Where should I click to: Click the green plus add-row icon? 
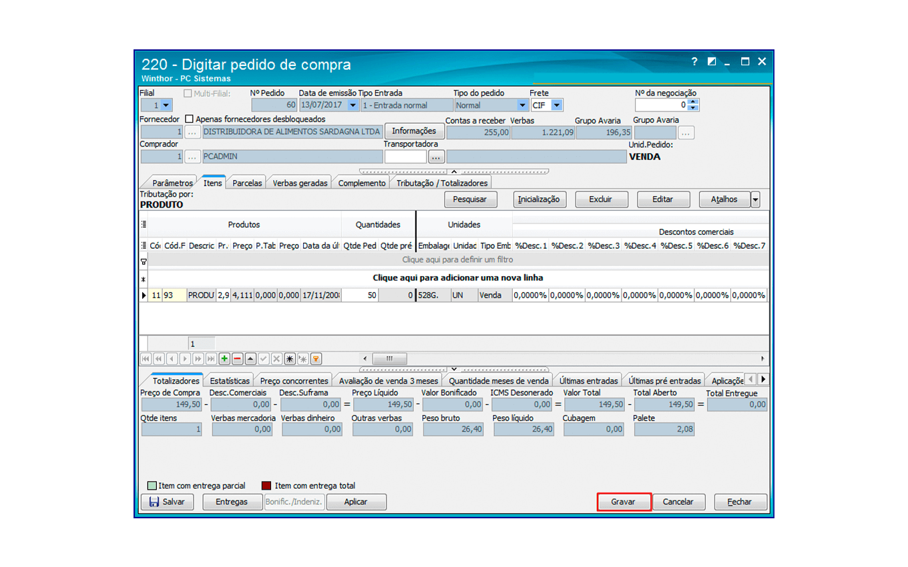click(224, 359)
